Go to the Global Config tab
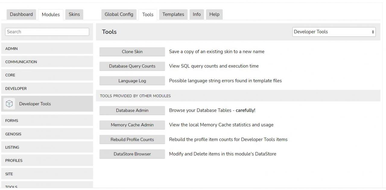 (119, 14)
